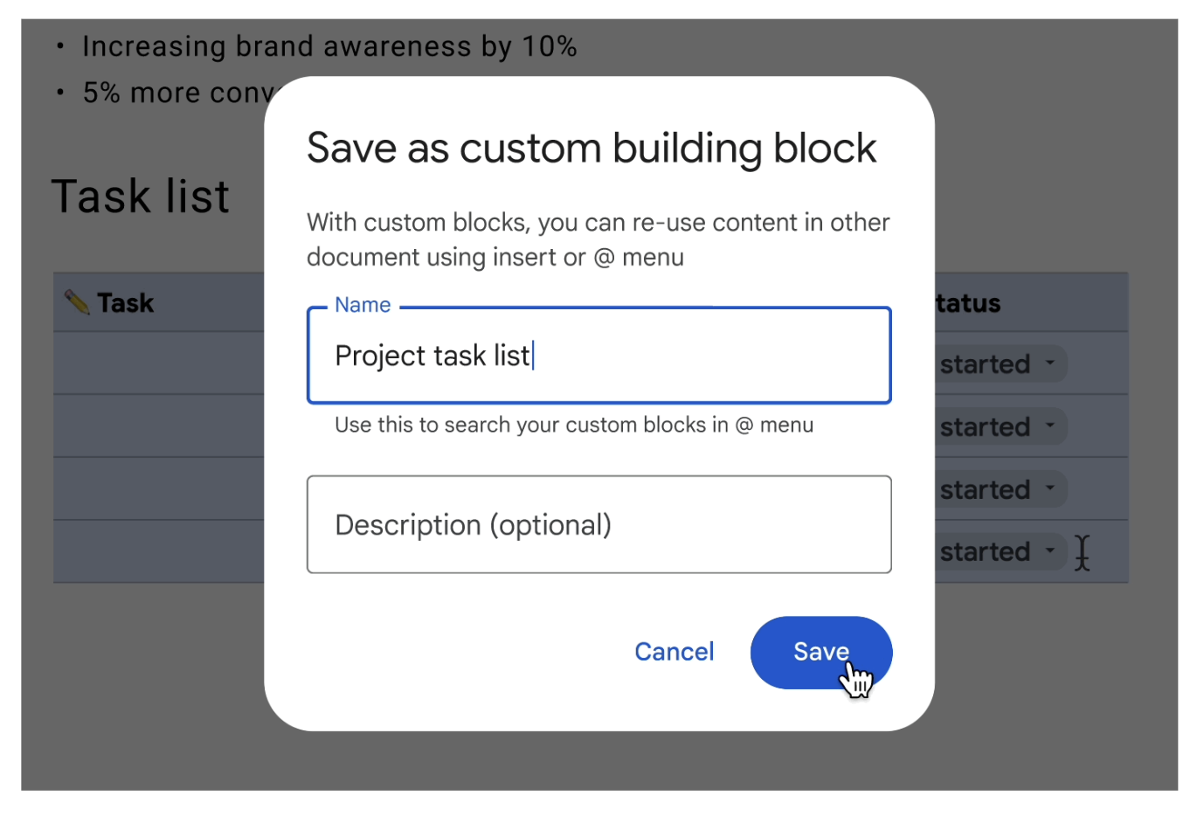Click the Task list heading
1204x816 pixels.
pyautogui.click(x=141, y=196)
